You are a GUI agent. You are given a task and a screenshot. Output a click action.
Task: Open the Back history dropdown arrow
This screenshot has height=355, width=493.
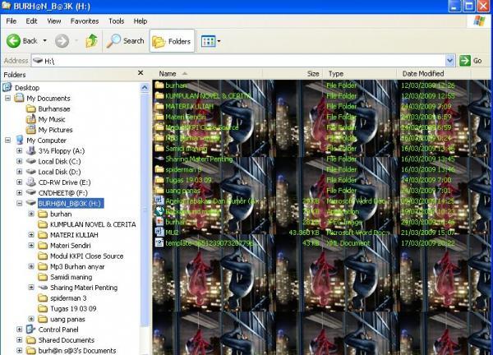point(45,41)
